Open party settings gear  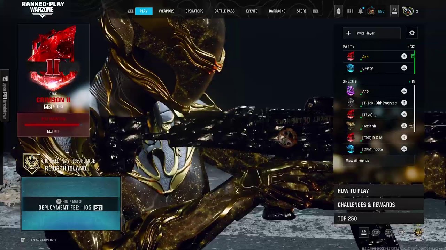tap(412, 33)
